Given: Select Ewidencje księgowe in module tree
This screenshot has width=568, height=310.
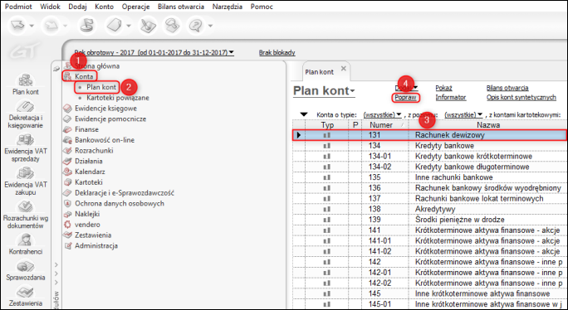Looking at the screenshot, I should 105,108.
